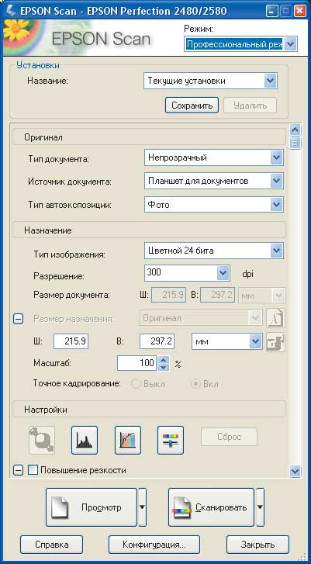311x564 pixels.
Task: Click the Настройки section header
Action: click(149, 410)
